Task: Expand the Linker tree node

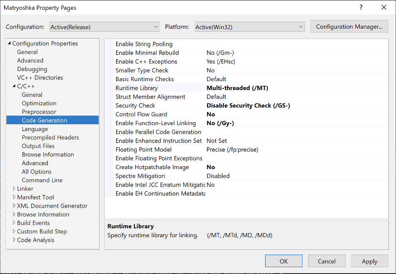Action: click(x=14, y=189)
